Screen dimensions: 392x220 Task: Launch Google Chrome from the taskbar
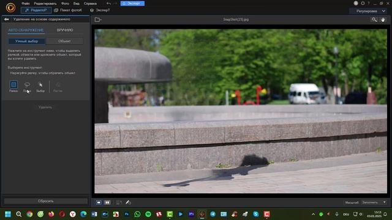coord(29,214)
